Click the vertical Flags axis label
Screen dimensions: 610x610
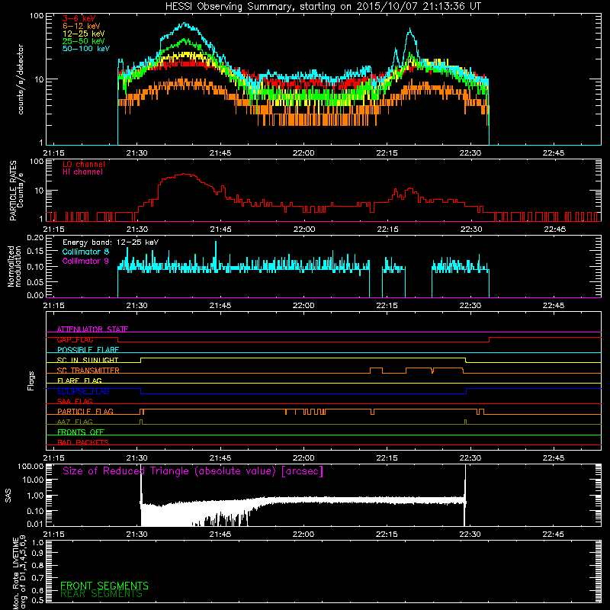pyautogui.click(x=31, y=380)
